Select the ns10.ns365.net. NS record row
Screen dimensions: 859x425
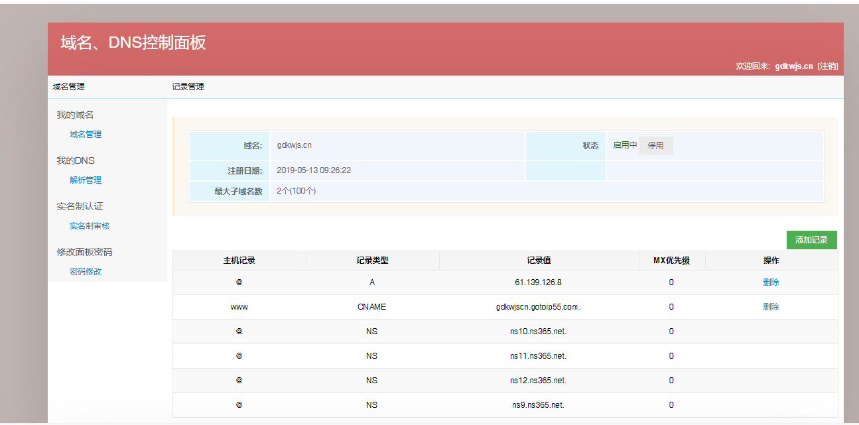point(538,332)
